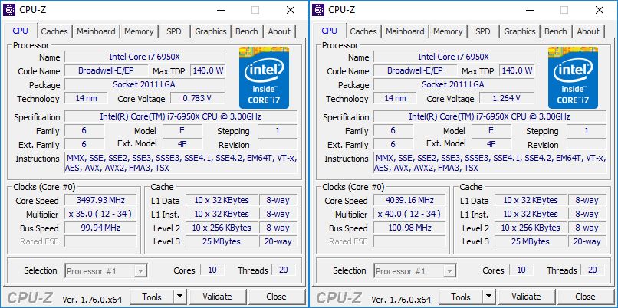
Task: Maximize the left CPU-Z window
Action: pyautogui.click(x=255, y=10)
